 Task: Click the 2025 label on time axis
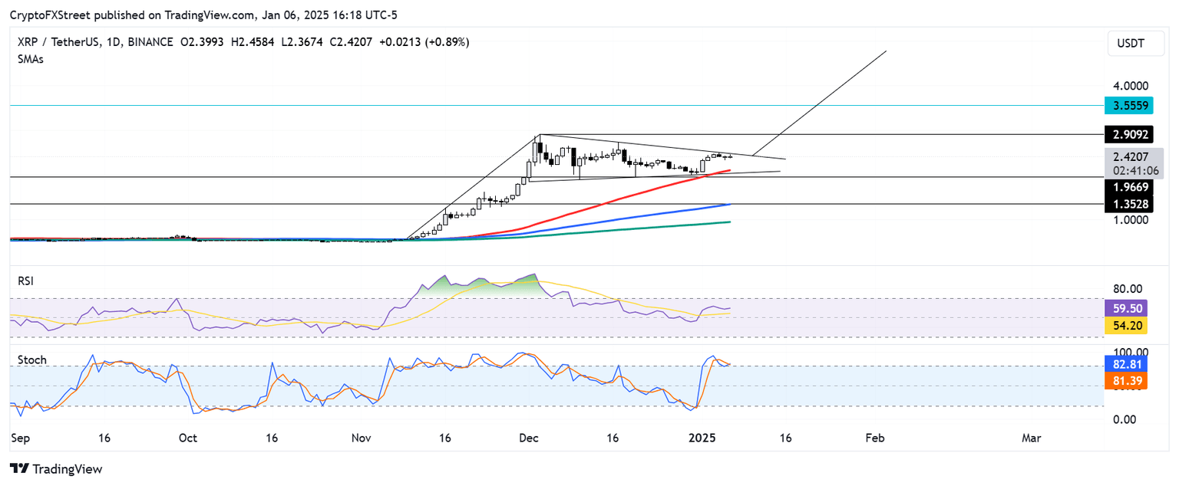coord(702,438)
